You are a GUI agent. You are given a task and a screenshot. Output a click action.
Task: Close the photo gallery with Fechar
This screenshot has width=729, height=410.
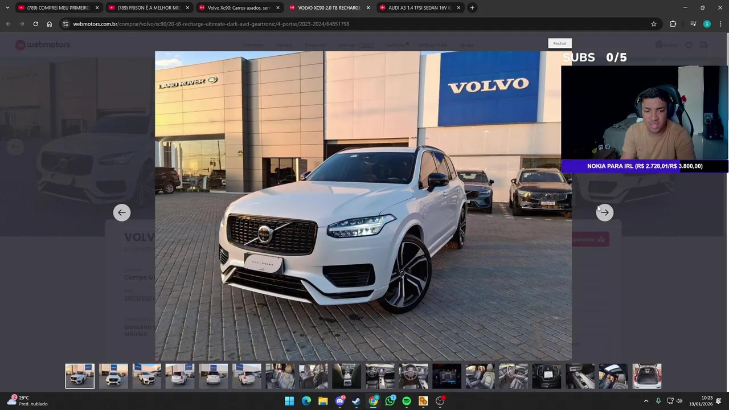click(560, 43)
